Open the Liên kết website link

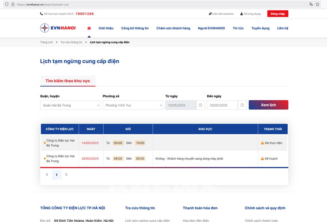tap(221, 14)
